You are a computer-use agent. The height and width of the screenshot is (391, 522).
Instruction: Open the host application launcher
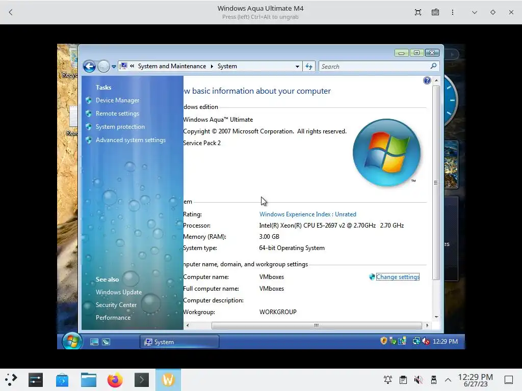[11, 380]
